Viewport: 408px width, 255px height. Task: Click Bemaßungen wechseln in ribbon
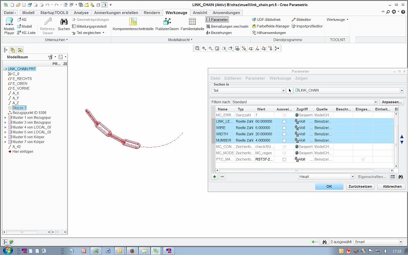[x=227, y=26]
